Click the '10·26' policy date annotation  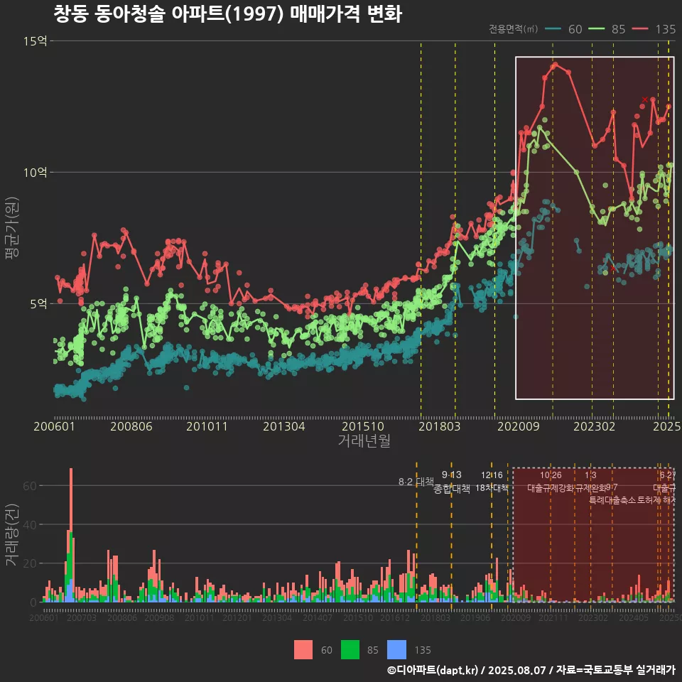click(551, 475)
